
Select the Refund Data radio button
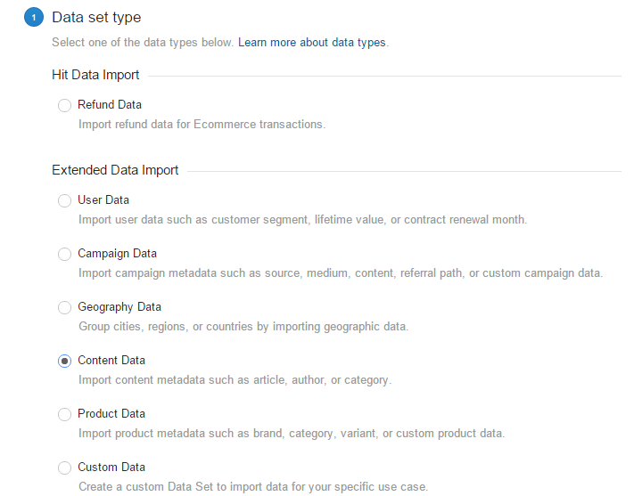[64, 106]
